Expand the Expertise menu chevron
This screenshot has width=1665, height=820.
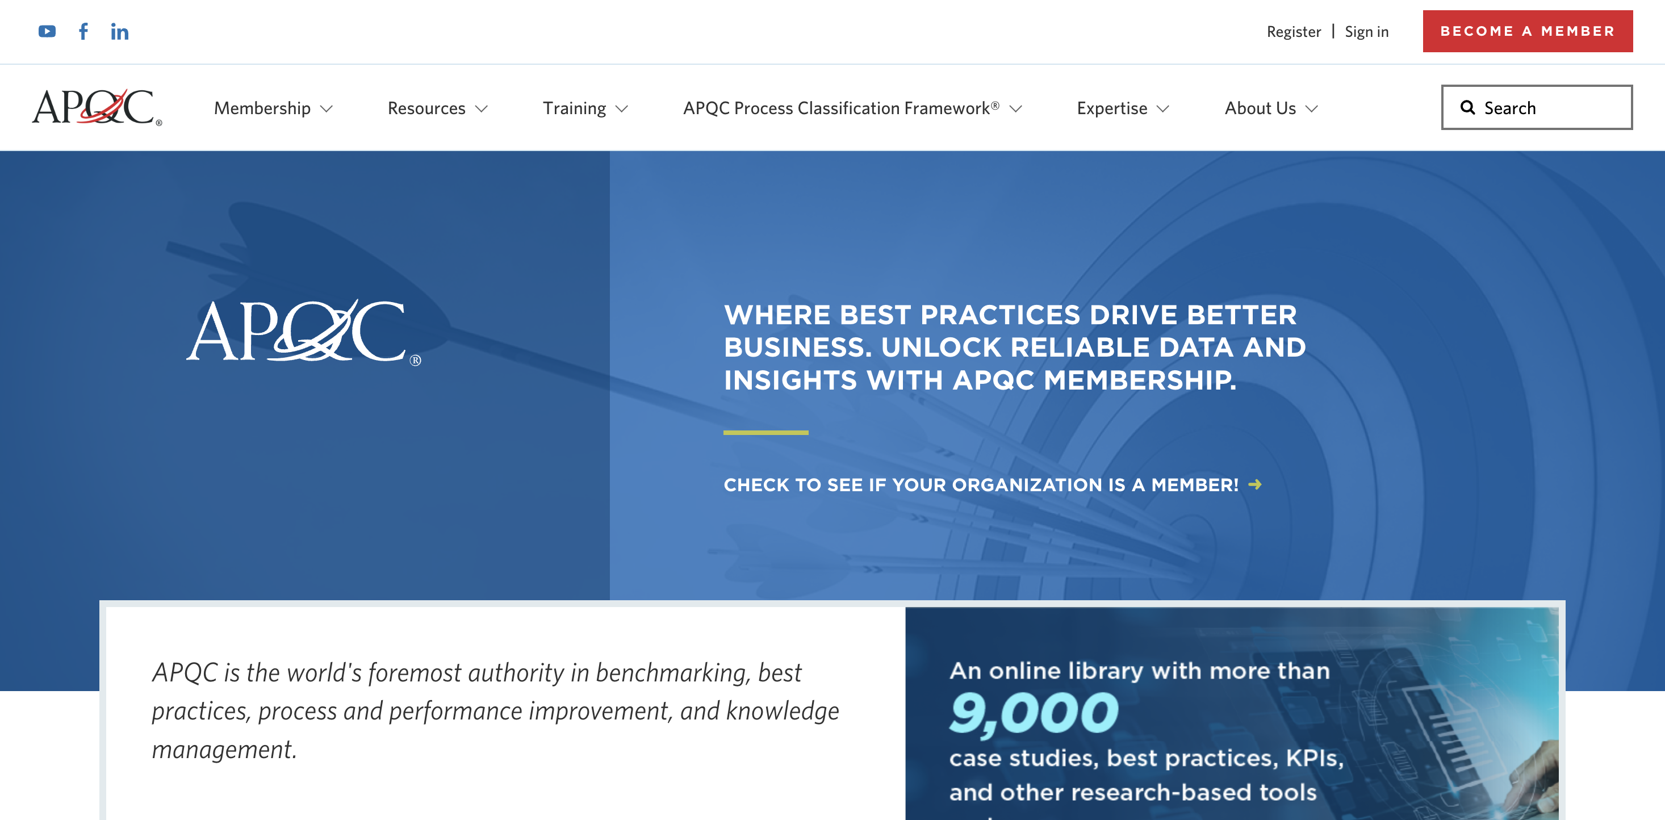click(x=1164, y=108)
